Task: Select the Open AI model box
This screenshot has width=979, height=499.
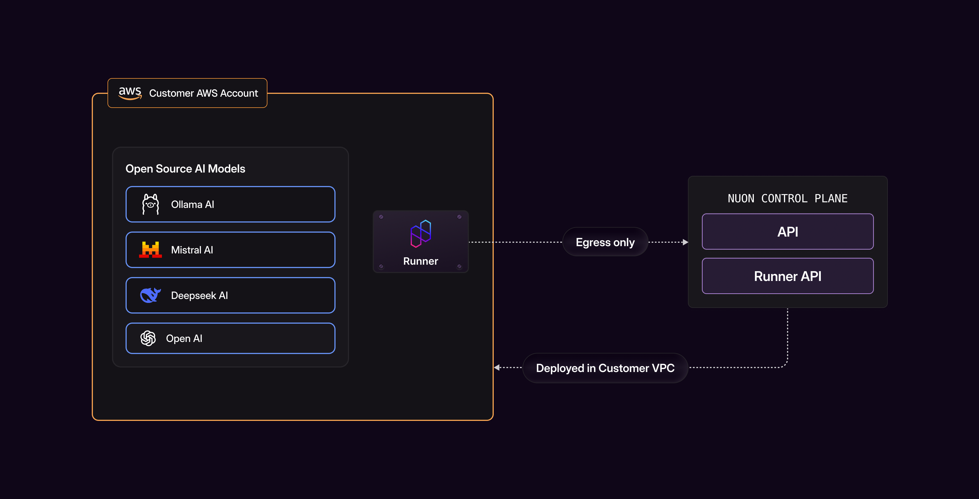Action: 230,338
